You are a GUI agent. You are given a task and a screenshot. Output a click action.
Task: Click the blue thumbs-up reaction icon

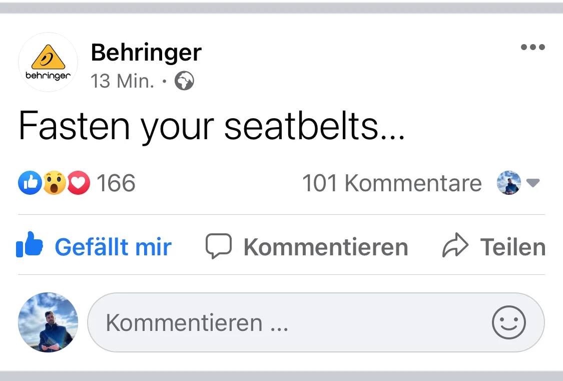30,183
